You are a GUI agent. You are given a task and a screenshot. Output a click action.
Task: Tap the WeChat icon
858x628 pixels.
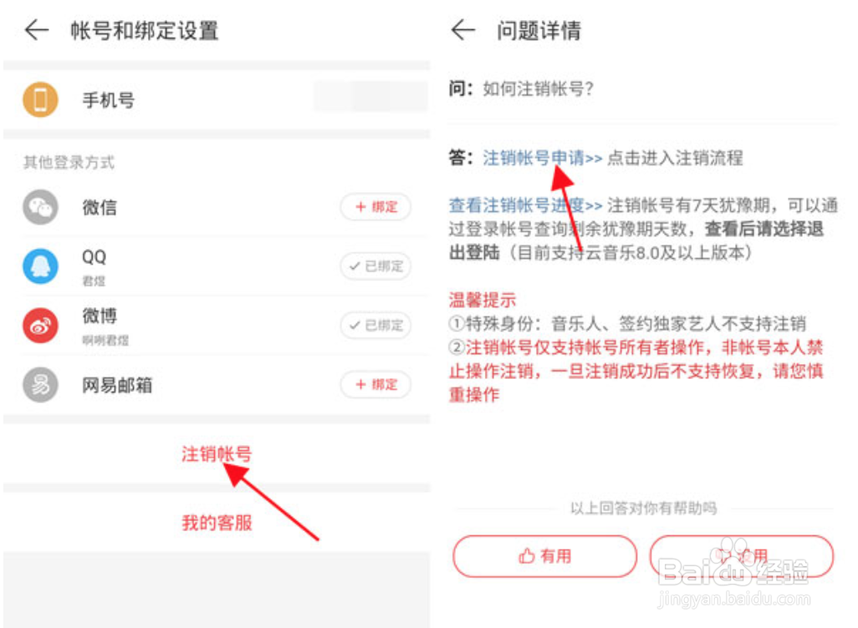(x=40, y=207)
